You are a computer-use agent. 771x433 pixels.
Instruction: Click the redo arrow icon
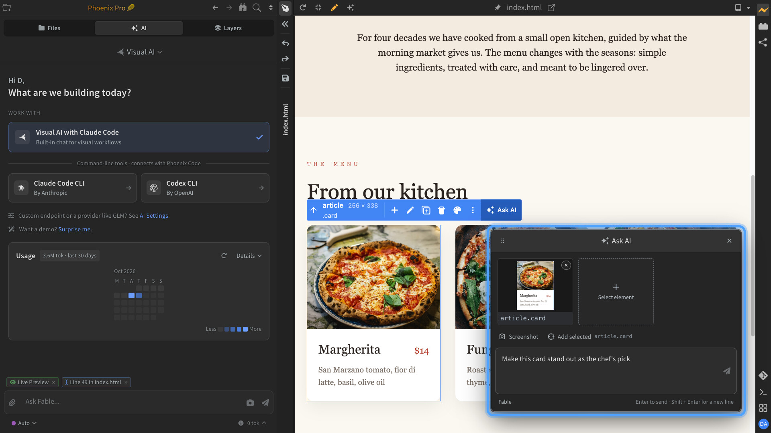(x=285, y=59)
